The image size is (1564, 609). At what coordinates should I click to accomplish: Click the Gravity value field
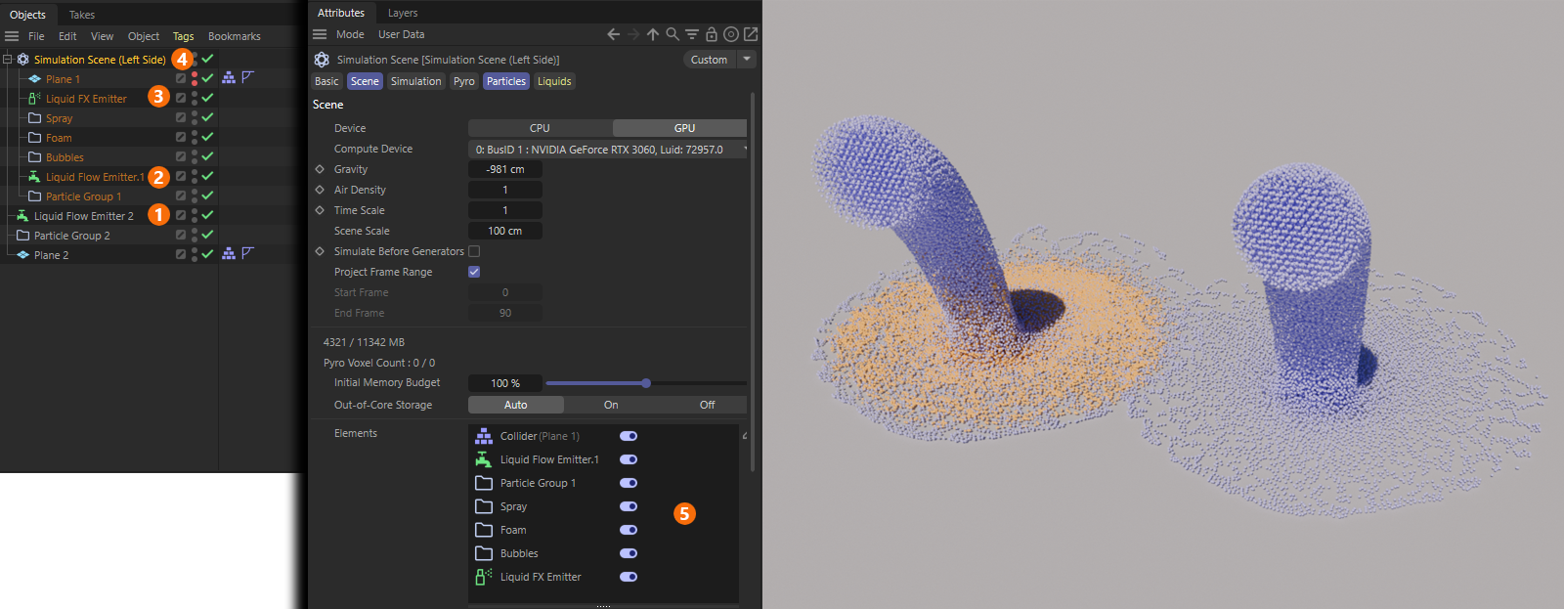coord(505,169)
